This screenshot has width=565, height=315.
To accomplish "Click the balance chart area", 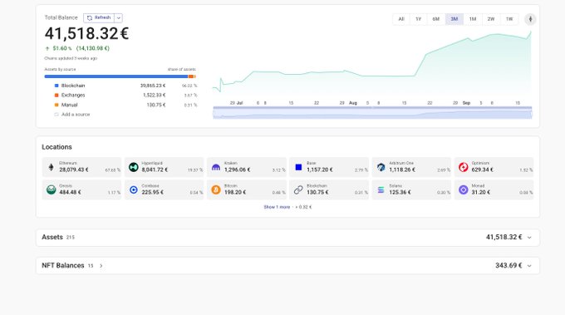I will click(x=372, y=63).
